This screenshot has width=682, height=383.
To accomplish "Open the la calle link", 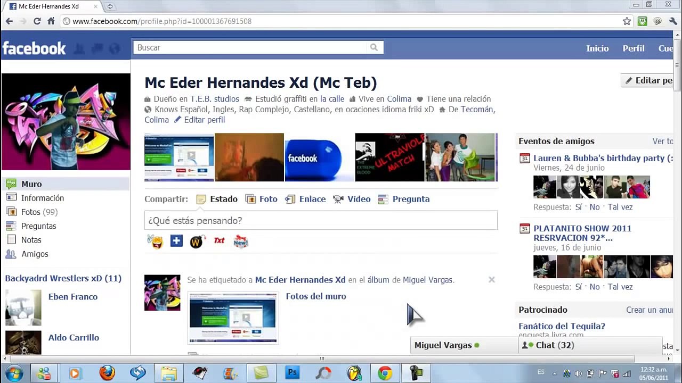I will pos(332,99).
